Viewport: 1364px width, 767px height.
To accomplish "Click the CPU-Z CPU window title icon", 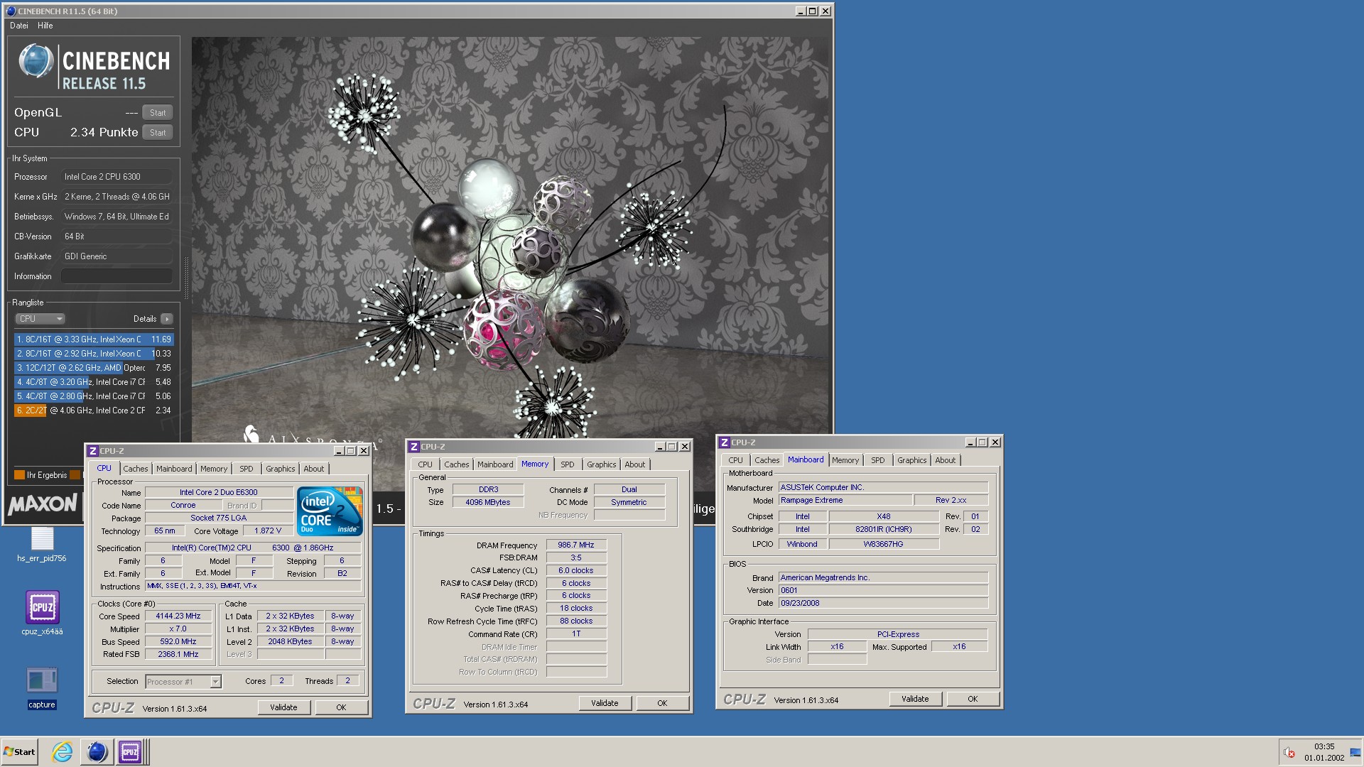I will [93, 451].
